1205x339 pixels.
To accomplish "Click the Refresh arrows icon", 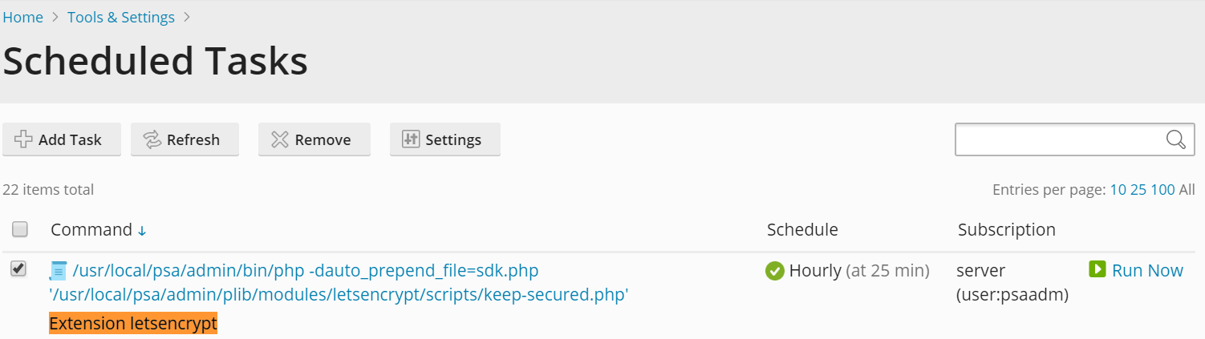I will [x=152, y=139].
